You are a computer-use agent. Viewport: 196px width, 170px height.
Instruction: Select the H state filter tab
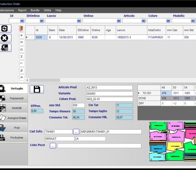tap(22, 57)
